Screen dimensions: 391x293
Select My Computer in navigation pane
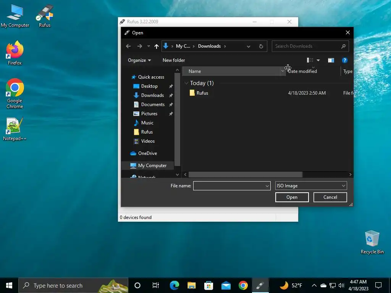click(152, 166)
